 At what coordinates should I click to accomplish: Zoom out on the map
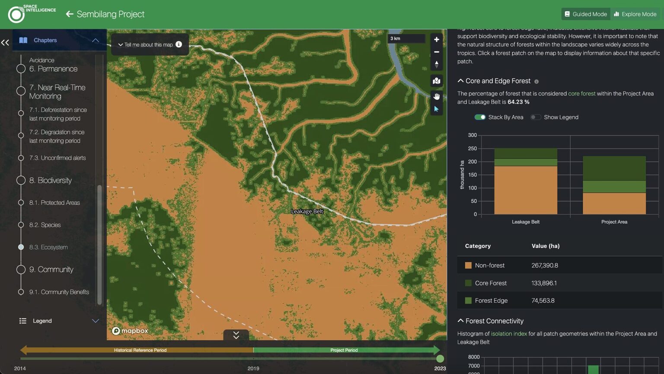pyautogui.click(x=437, y=52)
